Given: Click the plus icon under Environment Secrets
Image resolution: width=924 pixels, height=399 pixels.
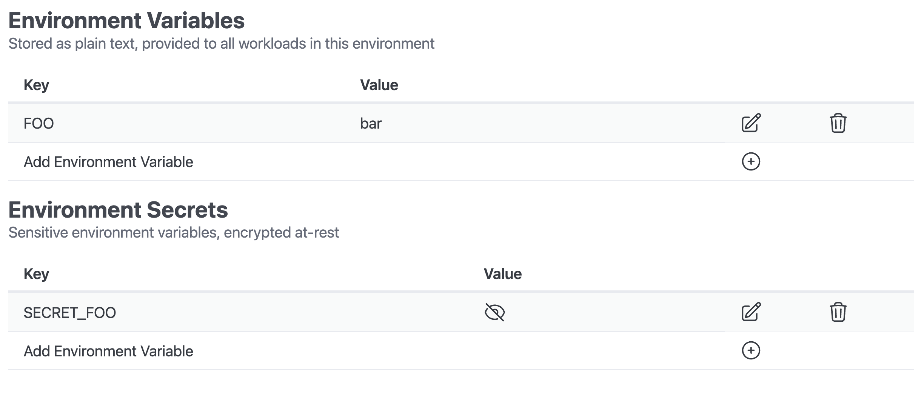Looking at the screenshot, I should pyautogui.click(x=751, y=351).
